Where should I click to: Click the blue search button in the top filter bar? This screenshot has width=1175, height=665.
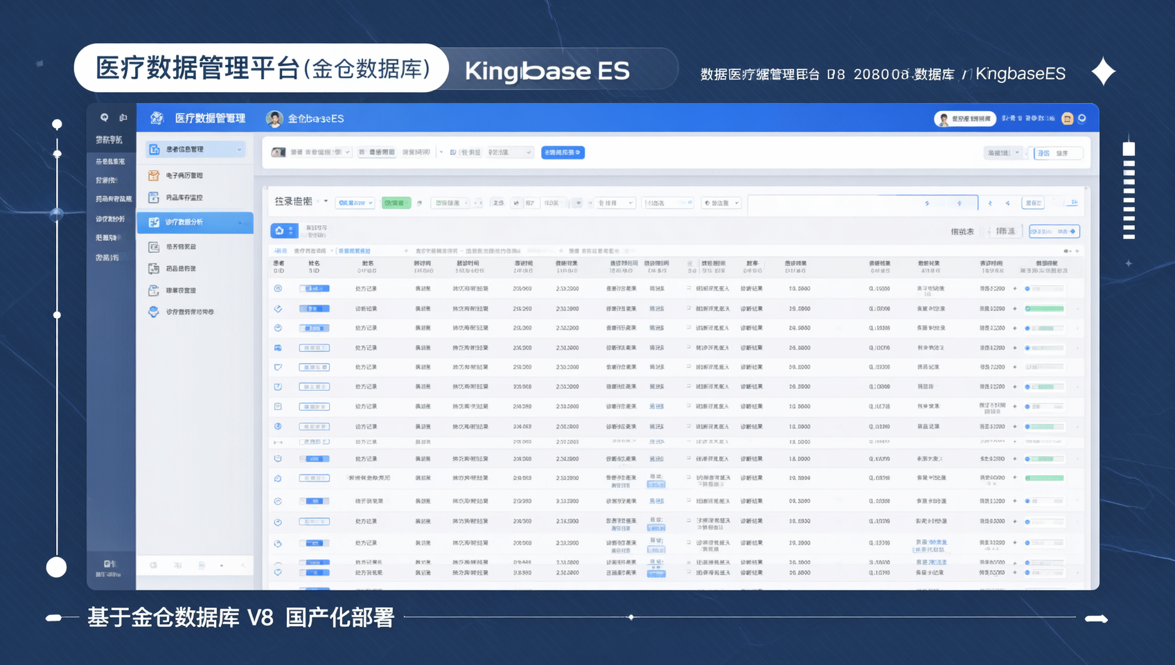563,152
